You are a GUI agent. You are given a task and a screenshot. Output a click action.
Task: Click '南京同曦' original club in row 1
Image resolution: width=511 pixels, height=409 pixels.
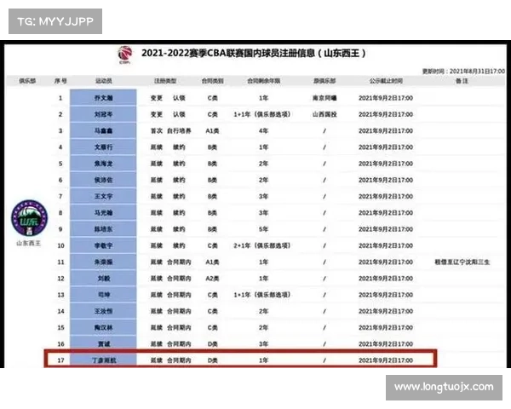coord(324,98)
